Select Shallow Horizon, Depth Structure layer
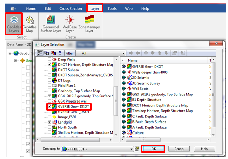Screen dimensions: 228x159 click(86, 132)
